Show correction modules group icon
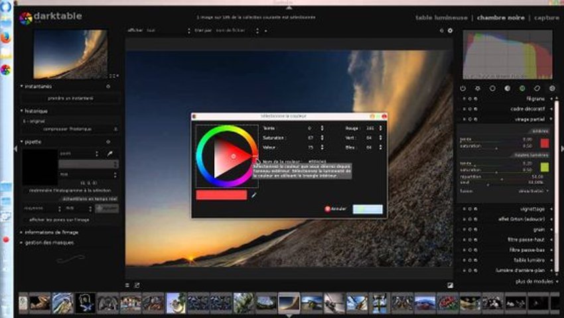This screenshot has width=564, height=318. (537, 88)
